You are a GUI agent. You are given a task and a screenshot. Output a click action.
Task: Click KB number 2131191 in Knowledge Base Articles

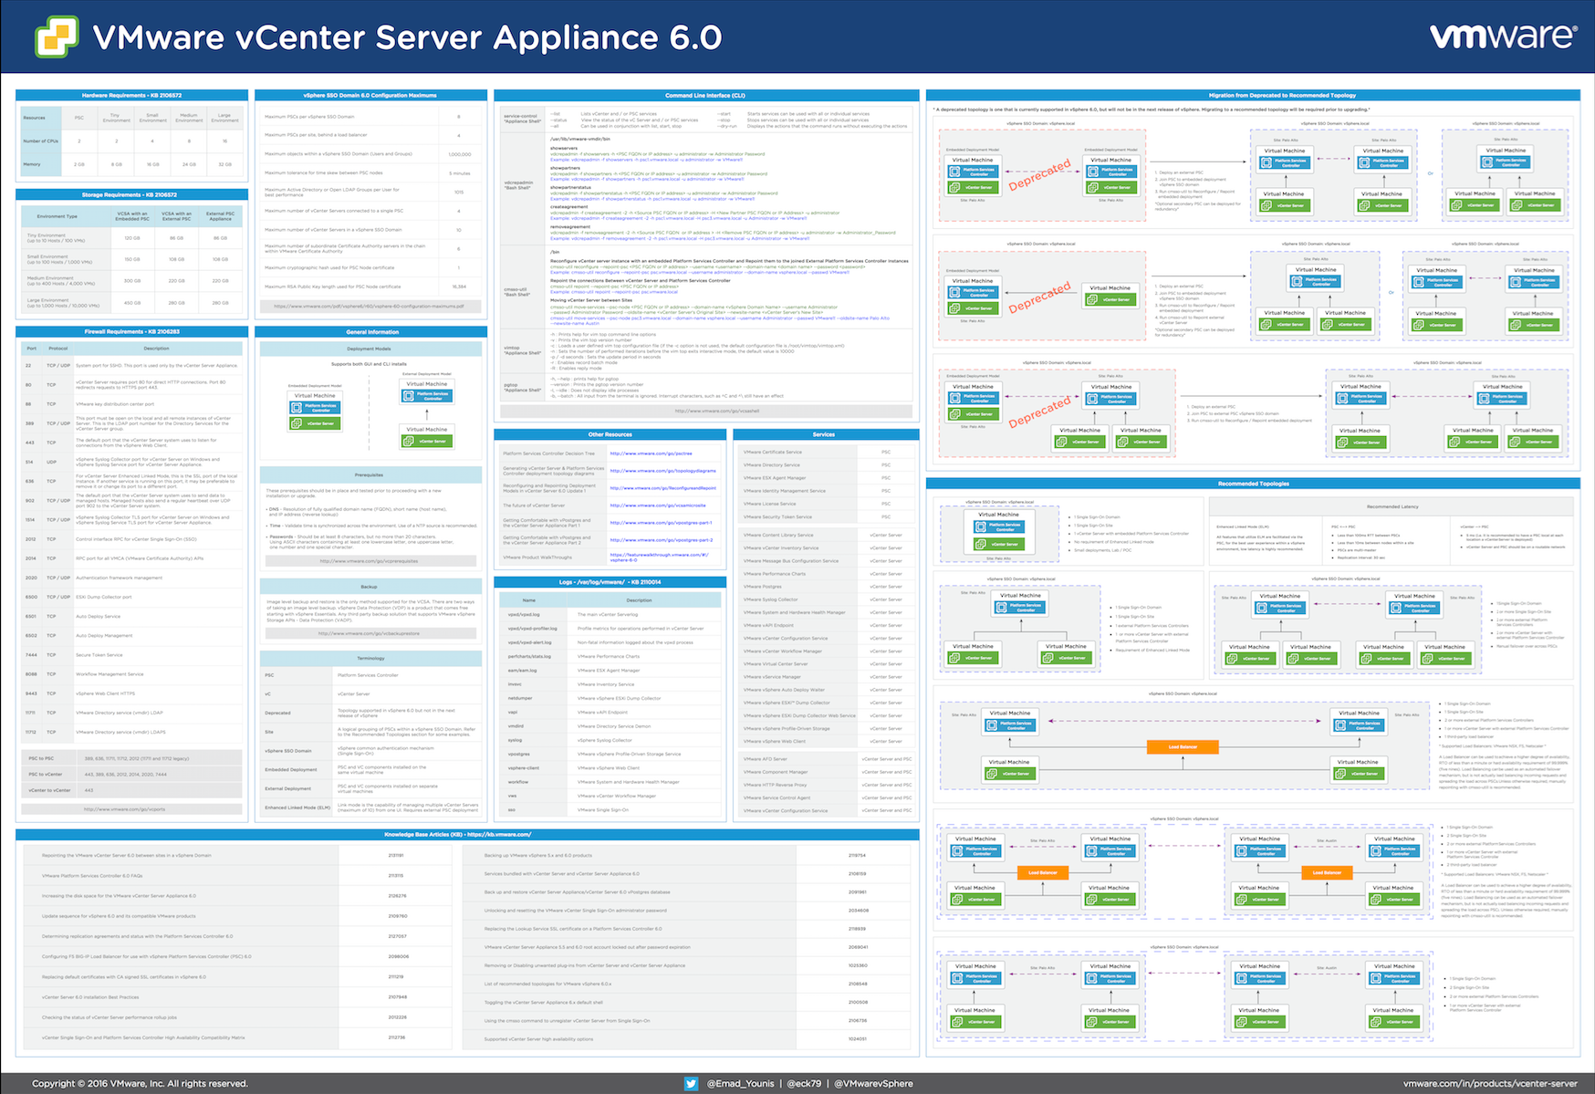(396, 855)
